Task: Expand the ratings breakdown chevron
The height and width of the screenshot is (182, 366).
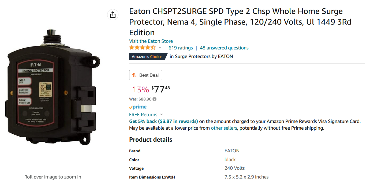Action: [160, 48]
